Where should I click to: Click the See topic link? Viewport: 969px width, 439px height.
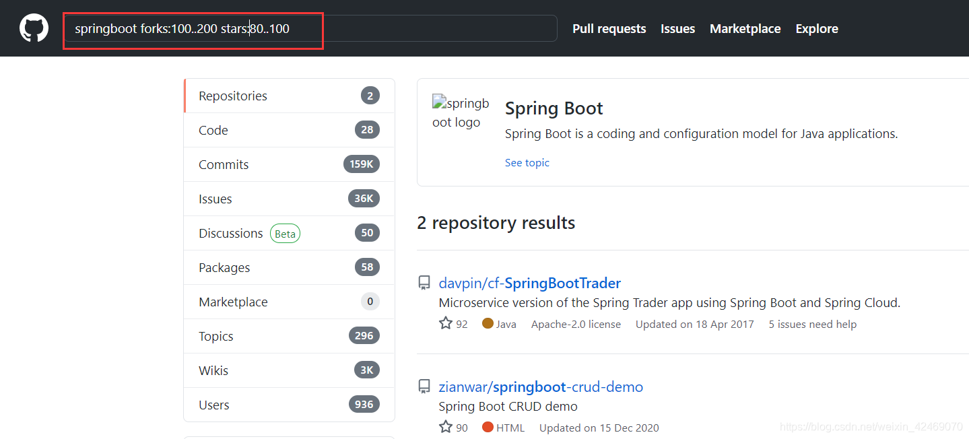tap(527, 162)
